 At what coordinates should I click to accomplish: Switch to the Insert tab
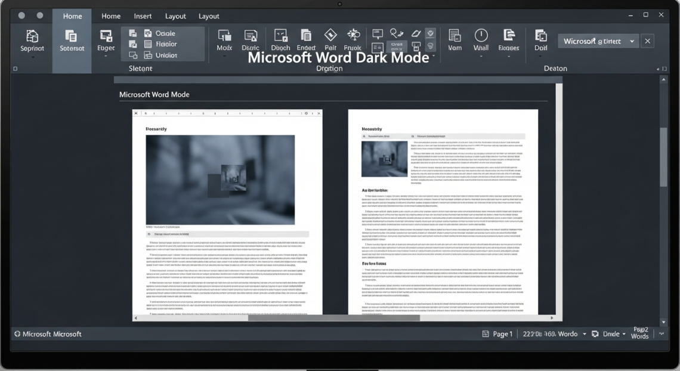[x=143, y=16]
